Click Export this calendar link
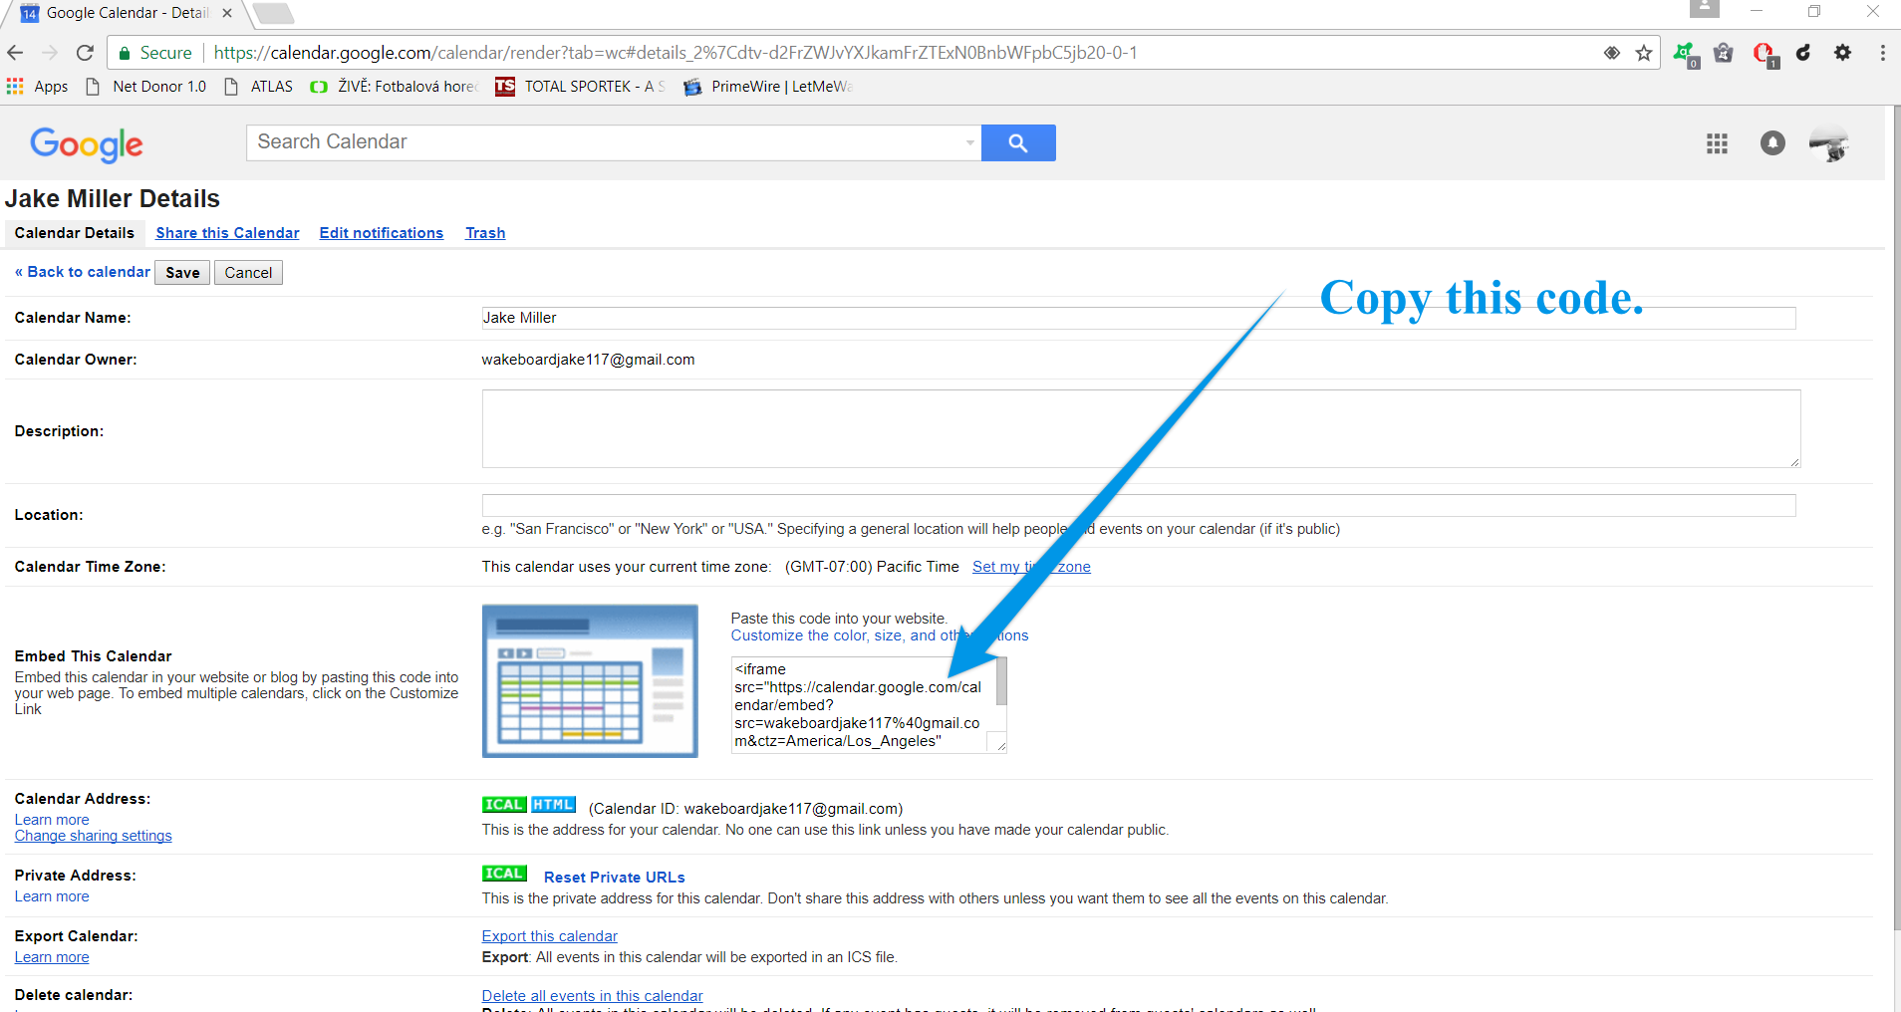The image size is (1901, 1012). (x=550, y=936)
